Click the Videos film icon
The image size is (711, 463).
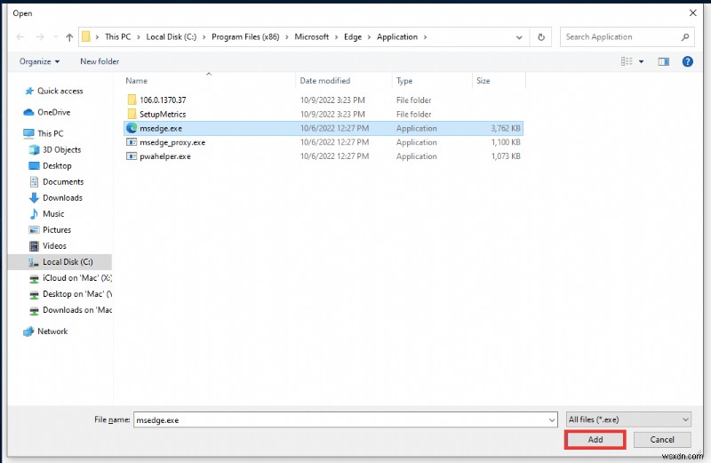pos(34,246)
